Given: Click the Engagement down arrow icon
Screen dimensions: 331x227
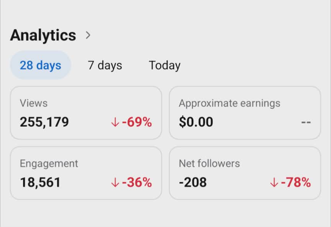Looking at the screenshot, I should click(x=115, y=182).
